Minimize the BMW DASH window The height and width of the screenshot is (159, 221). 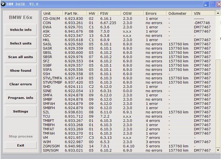tap(206, 4)
